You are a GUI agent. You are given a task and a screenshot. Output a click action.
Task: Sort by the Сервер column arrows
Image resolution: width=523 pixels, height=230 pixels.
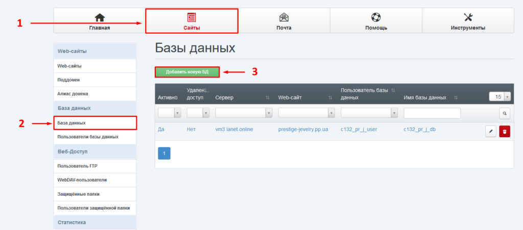pos(268,97)
